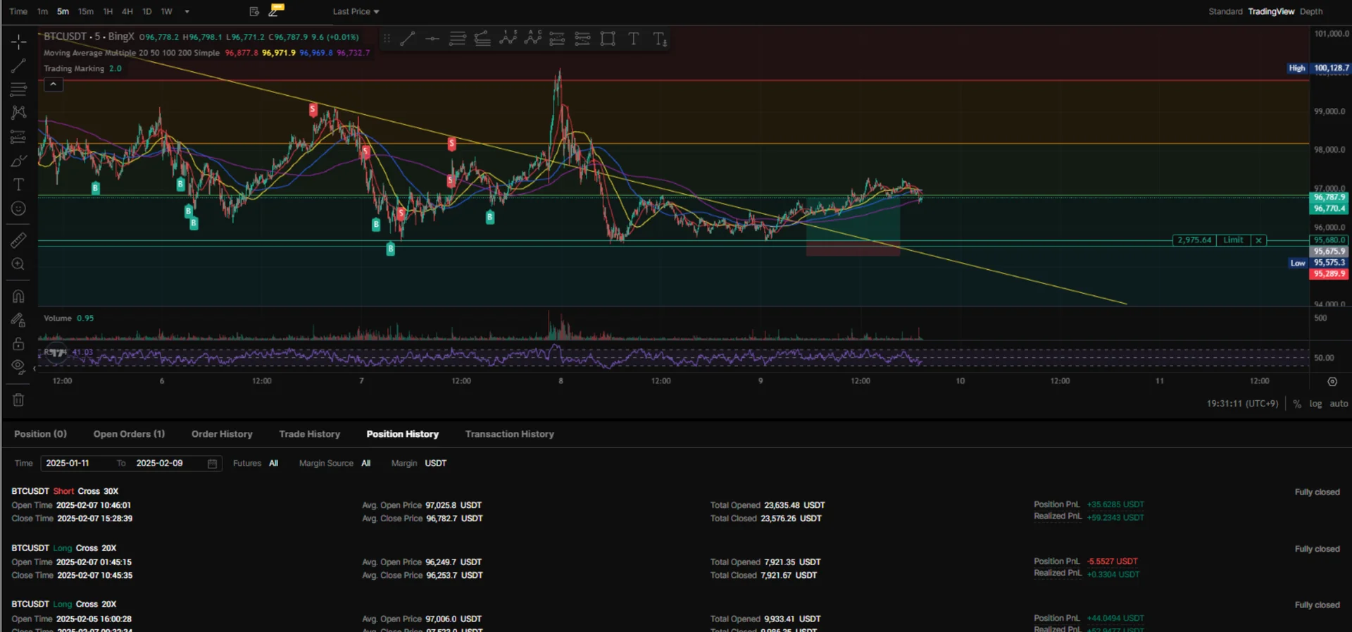Enable auto scale on price axis
The width and height of the screenshot is (1352, 632).
(1339, 404)
